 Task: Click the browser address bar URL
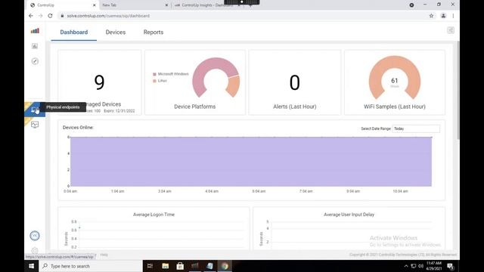[108, 16]
